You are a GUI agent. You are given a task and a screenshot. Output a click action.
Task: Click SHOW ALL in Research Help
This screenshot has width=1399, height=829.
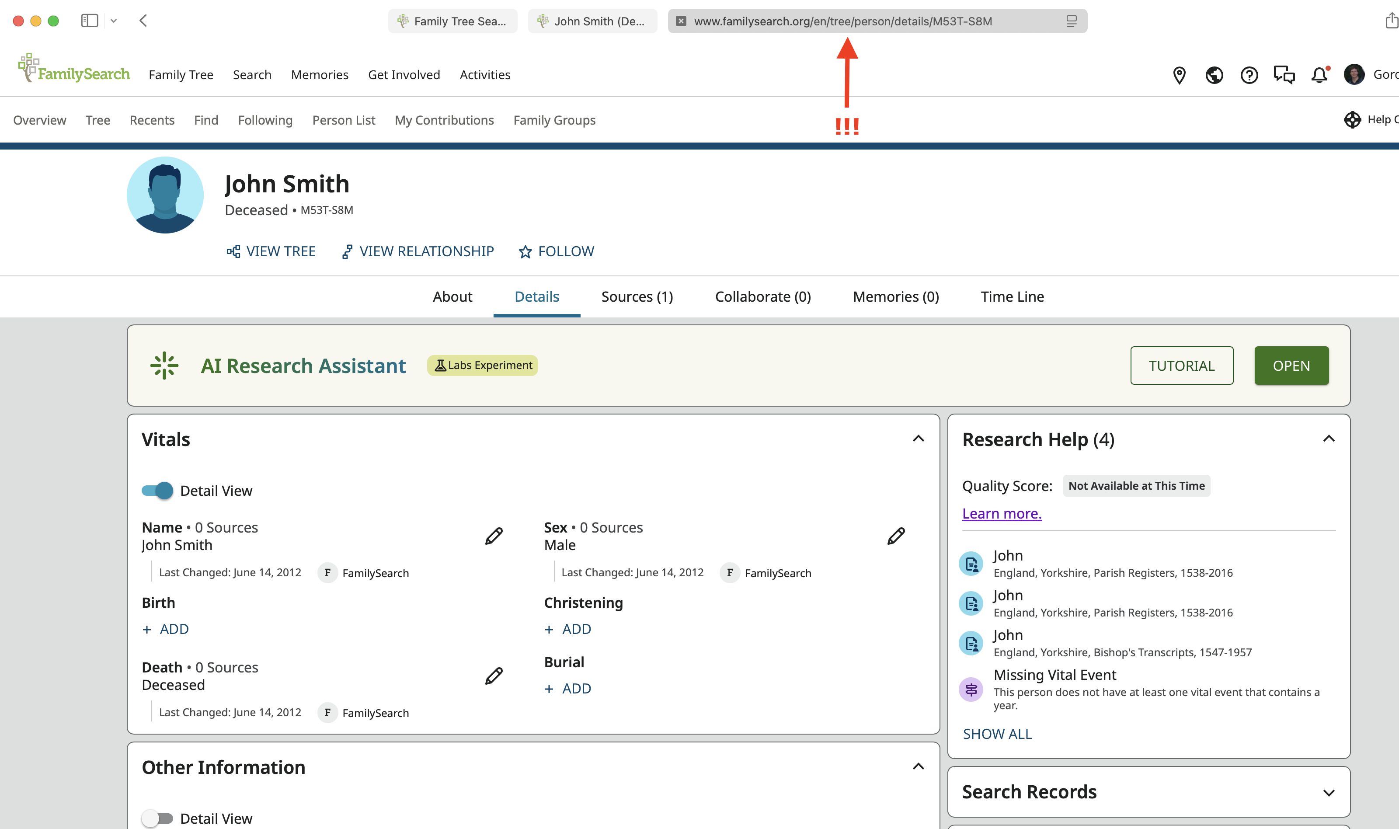[998, 734]
